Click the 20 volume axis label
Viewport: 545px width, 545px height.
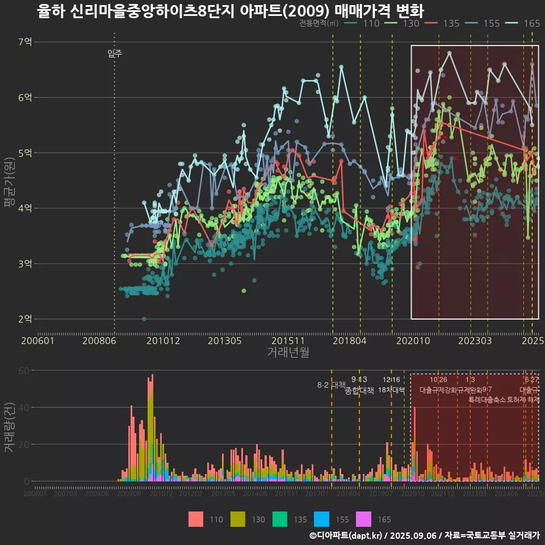(x=24, y=445)
